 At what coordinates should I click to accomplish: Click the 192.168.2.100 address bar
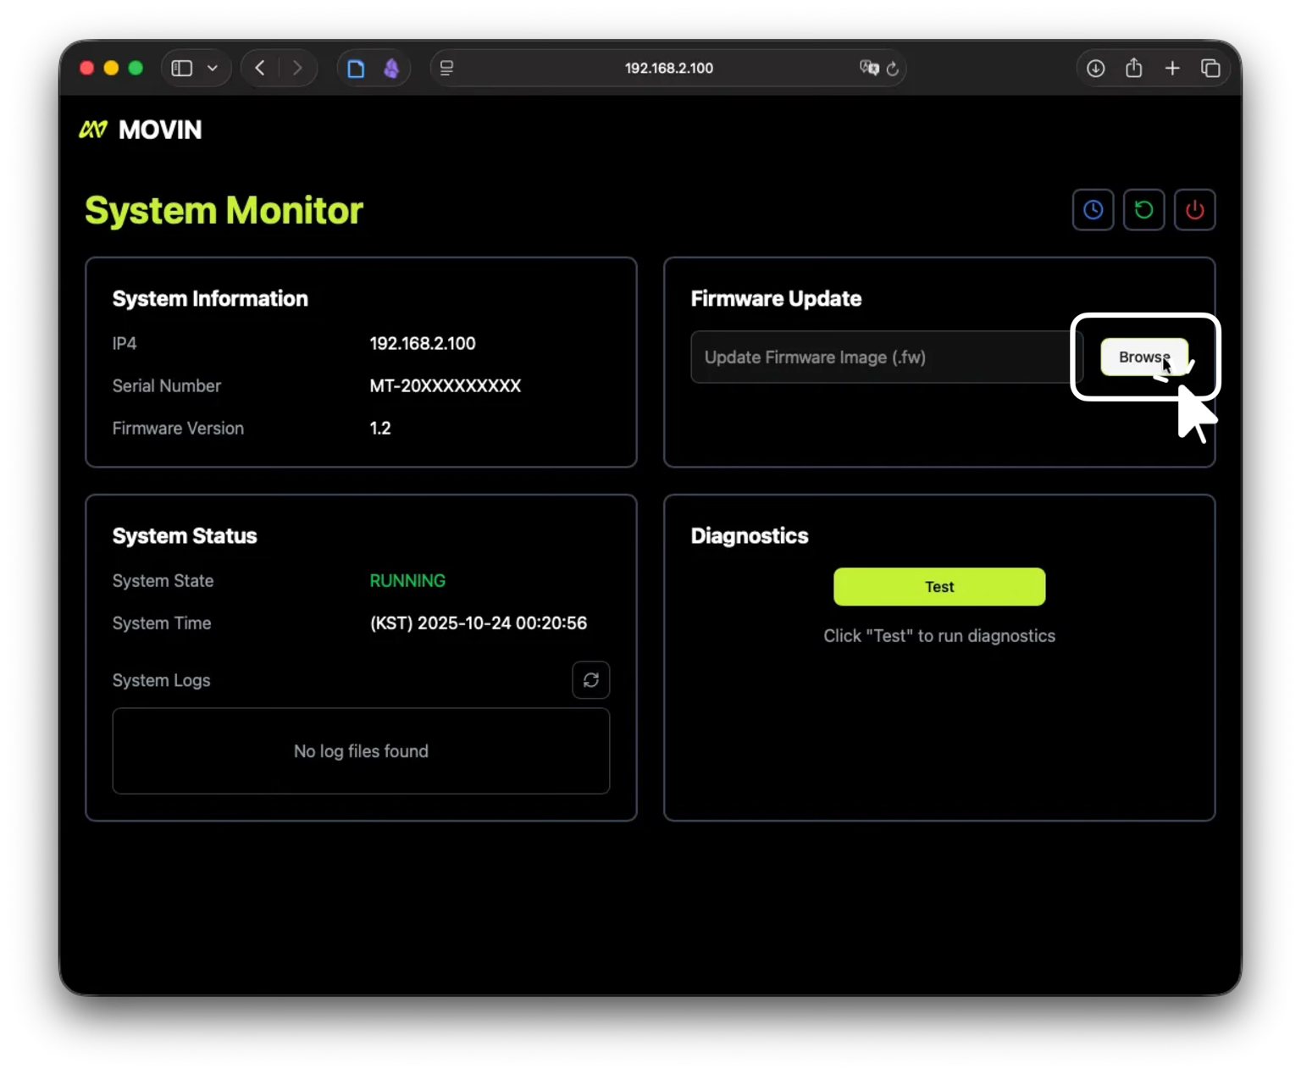pos(668,69)
